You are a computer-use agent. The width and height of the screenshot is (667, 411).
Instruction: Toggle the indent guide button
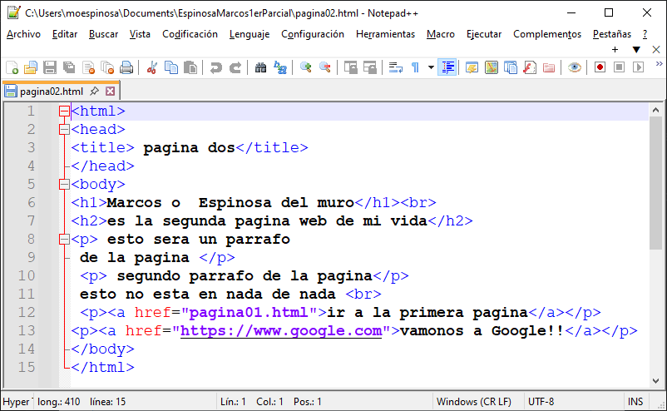click(x=448, y=67)
